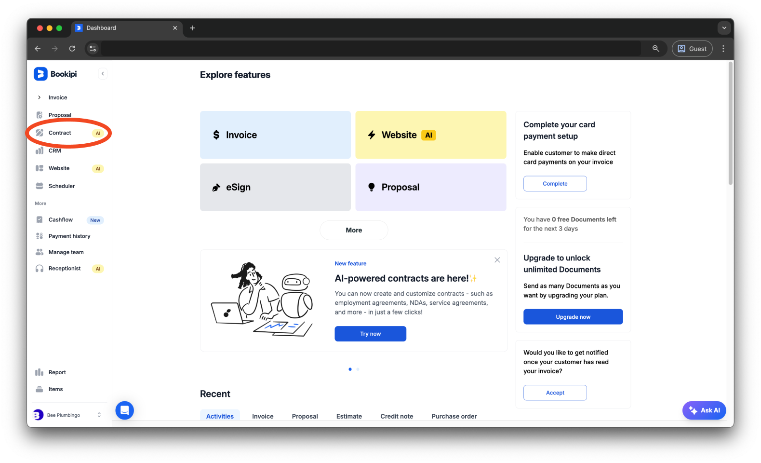The height and width of the screenshot is (463, 761).
Task: Switch to the Proposal tab in Recent
Action: click(305, 416)
